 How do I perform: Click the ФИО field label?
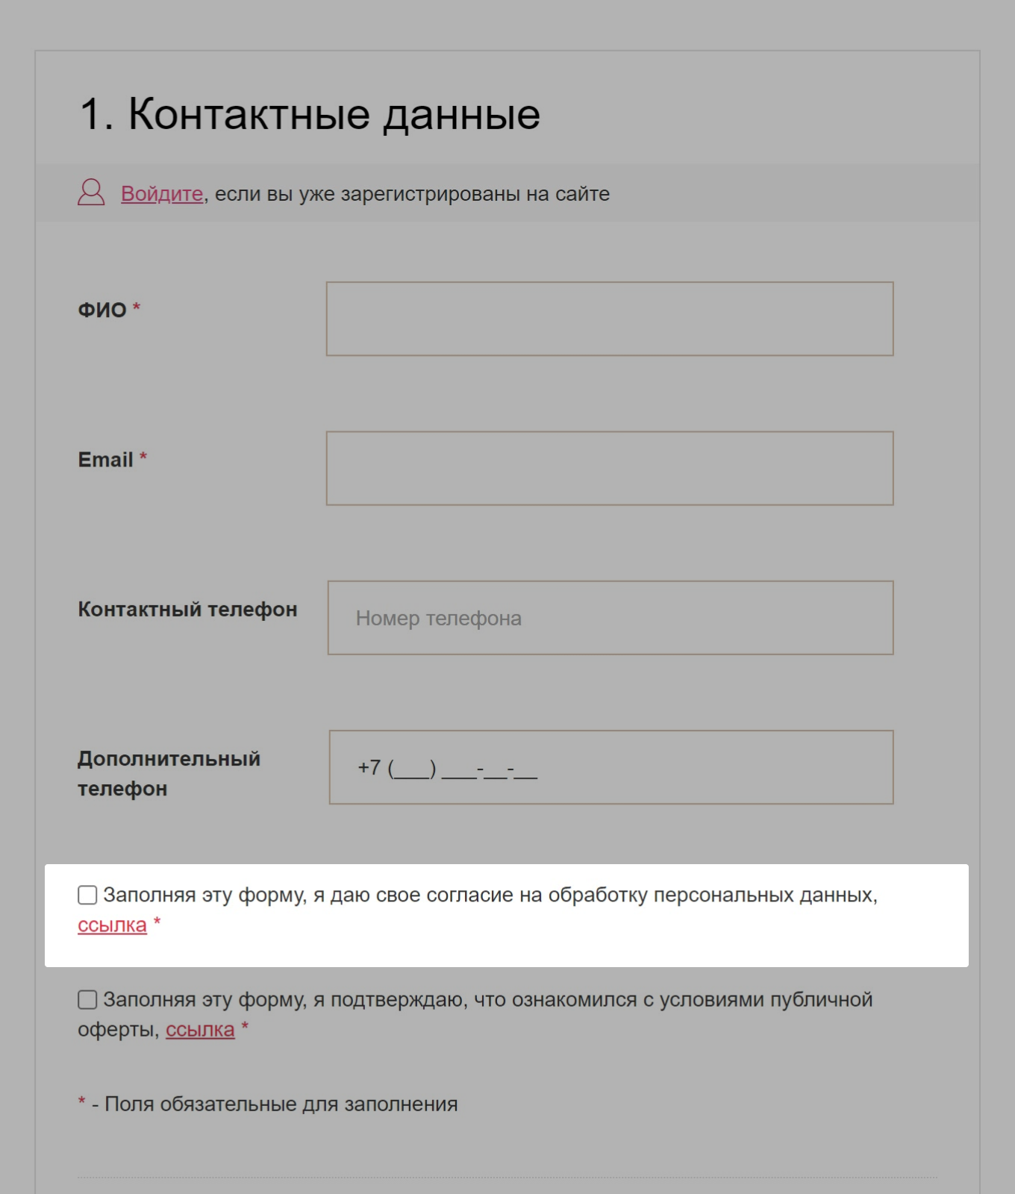(102, 310)
